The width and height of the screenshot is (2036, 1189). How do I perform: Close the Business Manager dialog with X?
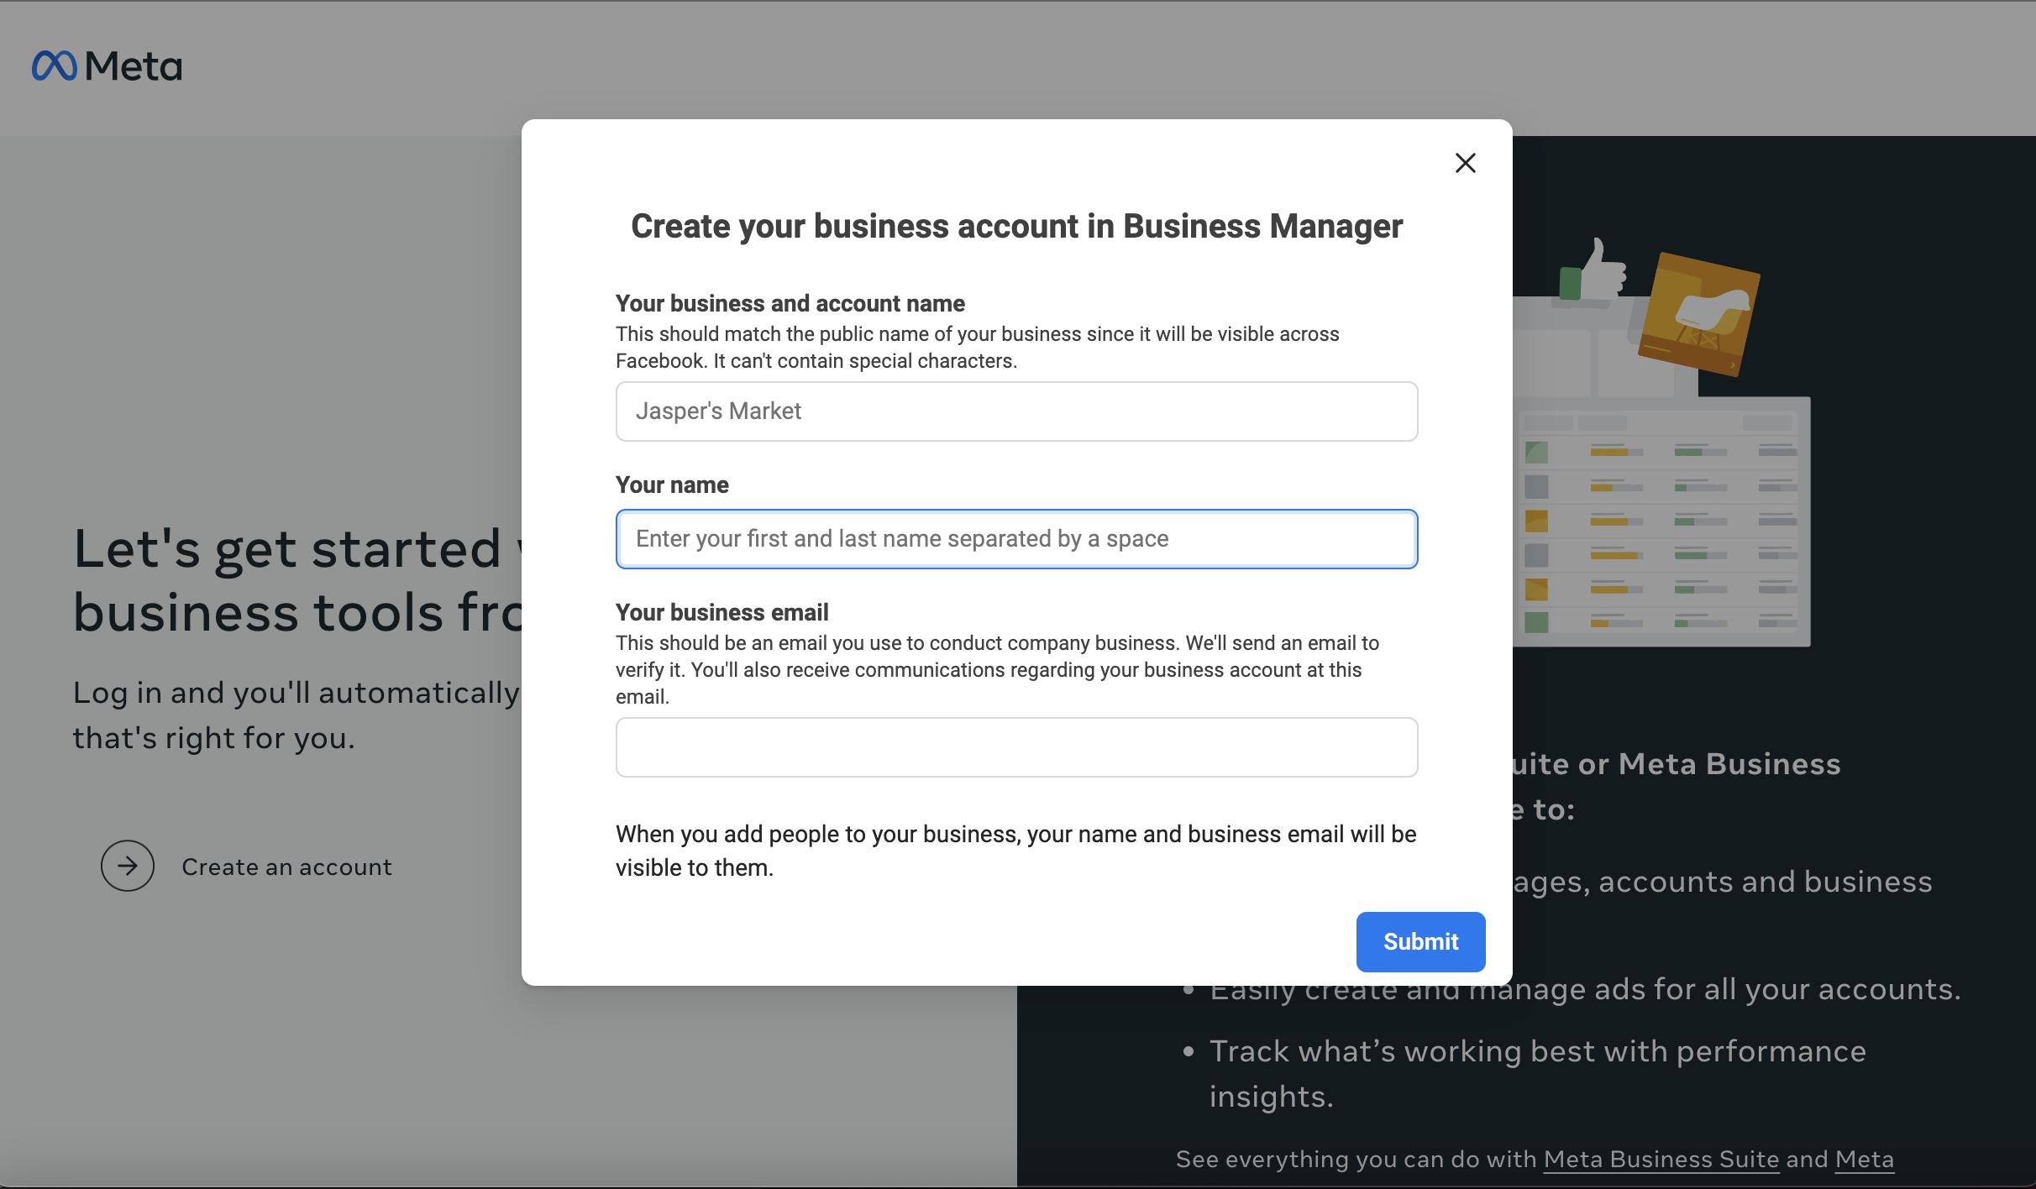[x=1465, y=163]
